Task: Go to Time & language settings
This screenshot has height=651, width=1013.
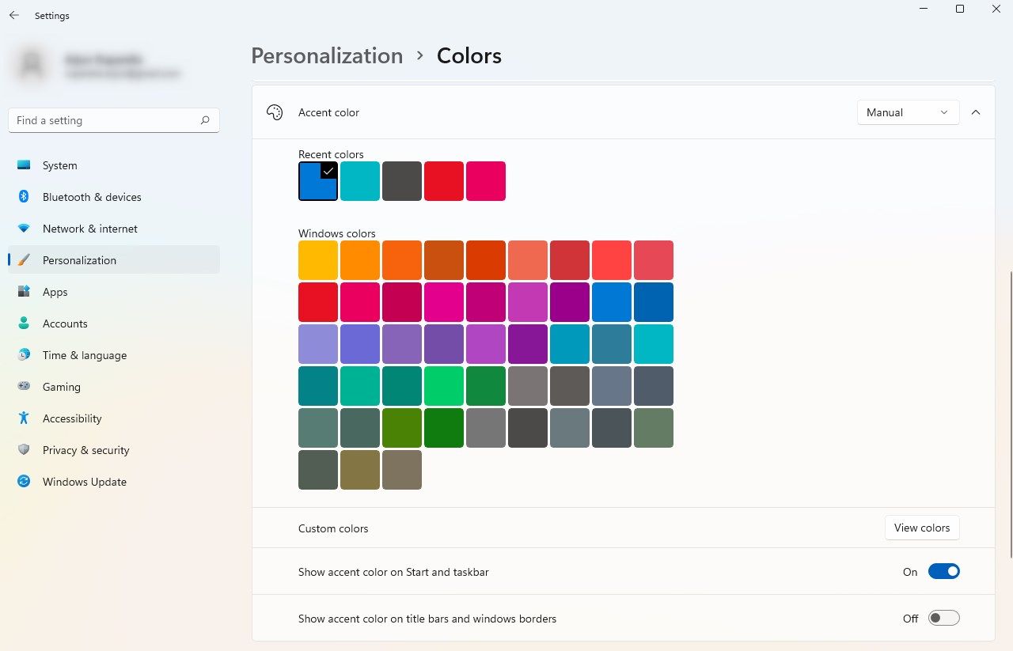Action: tap(84, 355)
